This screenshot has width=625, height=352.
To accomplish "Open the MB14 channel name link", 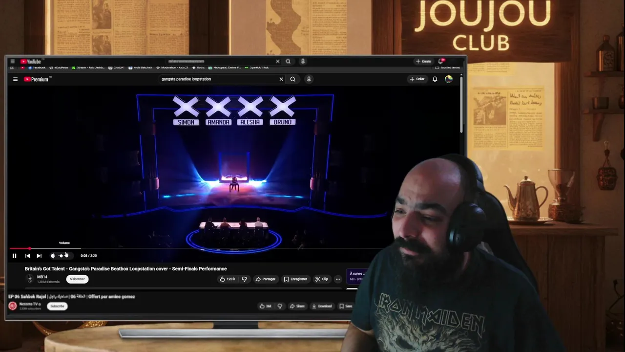I will (x=42, y=277).
